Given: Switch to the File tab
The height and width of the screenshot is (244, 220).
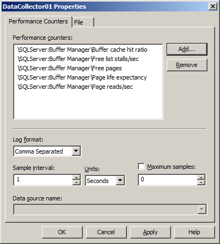Looking at the screenshot, I should (x=83, y=22).
